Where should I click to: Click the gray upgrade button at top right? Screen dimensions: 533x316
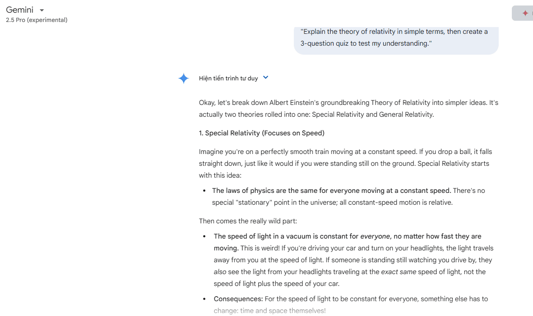522,13
